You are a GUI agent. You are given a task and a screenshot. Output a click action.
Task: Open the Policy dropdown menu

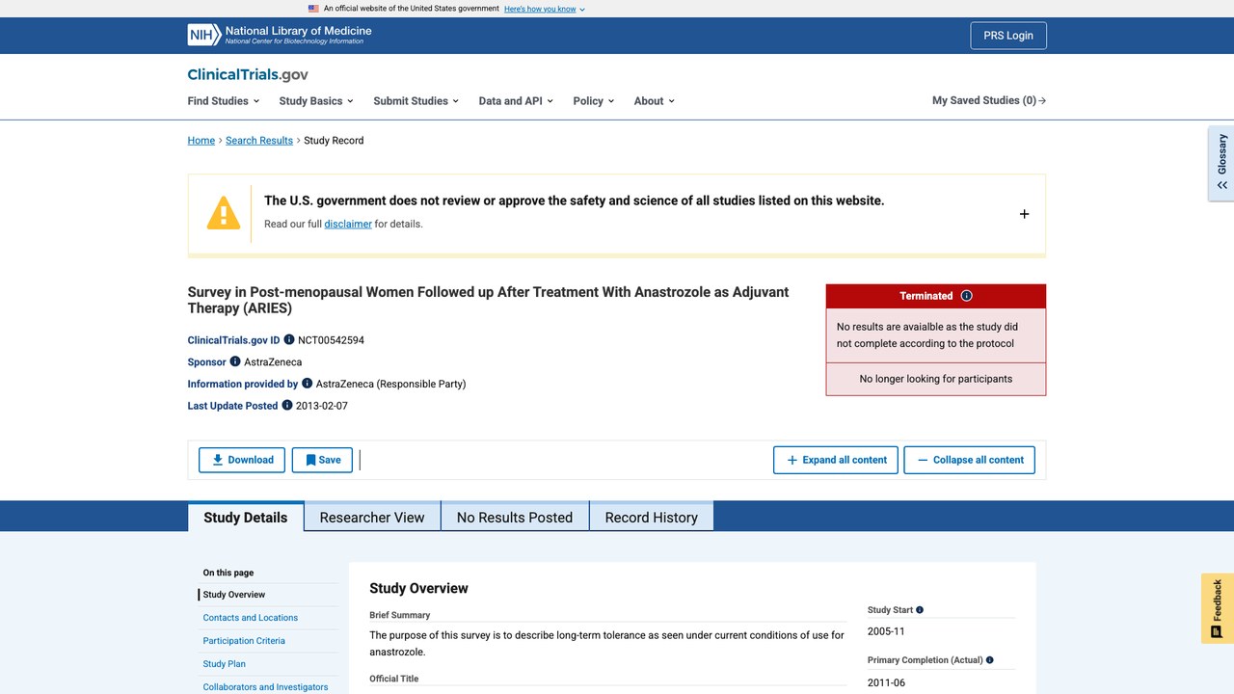[x=594, y=101]
